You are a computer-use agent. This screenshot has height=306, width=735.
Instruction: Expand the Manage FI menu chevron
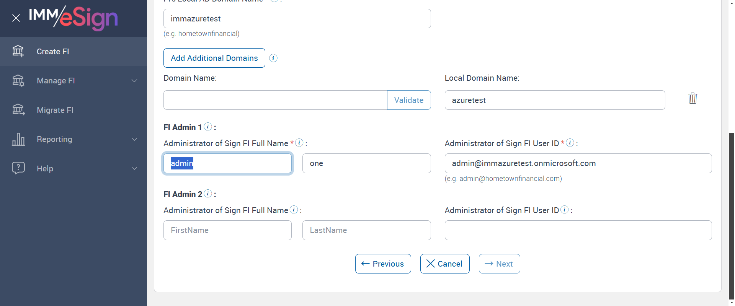(x=134, y=81)
